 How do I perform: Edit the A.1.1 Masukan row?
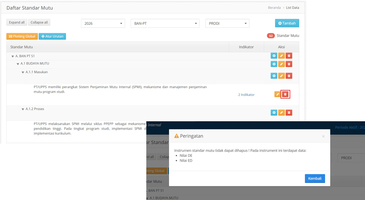point(281,76)
